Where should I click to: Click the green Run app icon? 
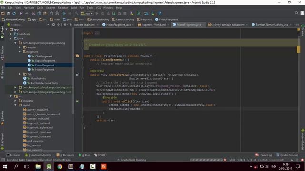point(97,13)
